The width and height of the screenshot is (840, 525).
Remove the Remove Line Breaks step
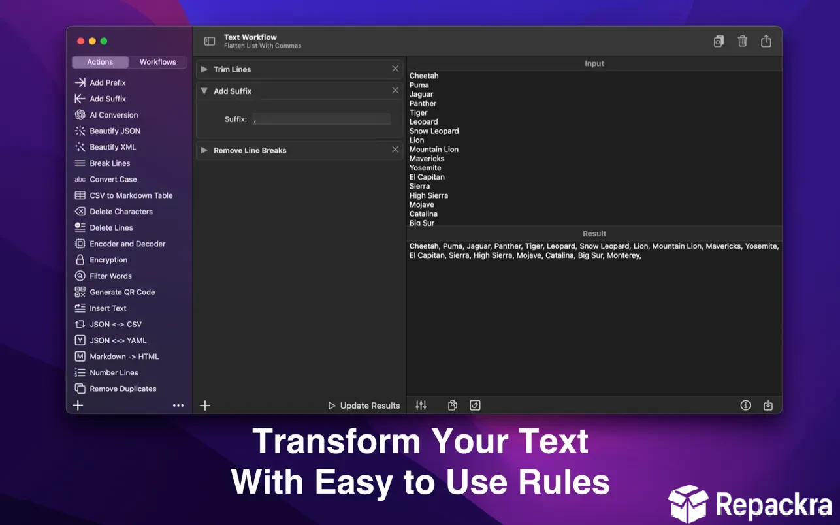click(395, 150)
